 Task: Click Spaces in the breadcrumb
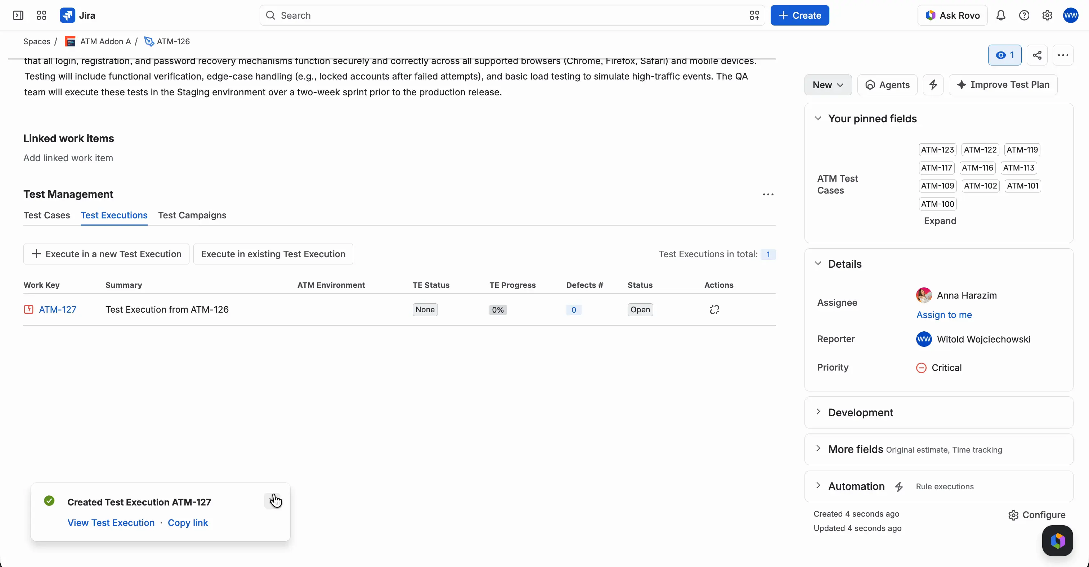point(37,41)
